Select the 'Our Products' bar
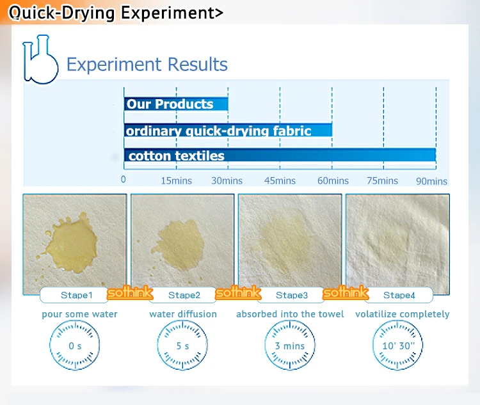 [x=176, y=104]
